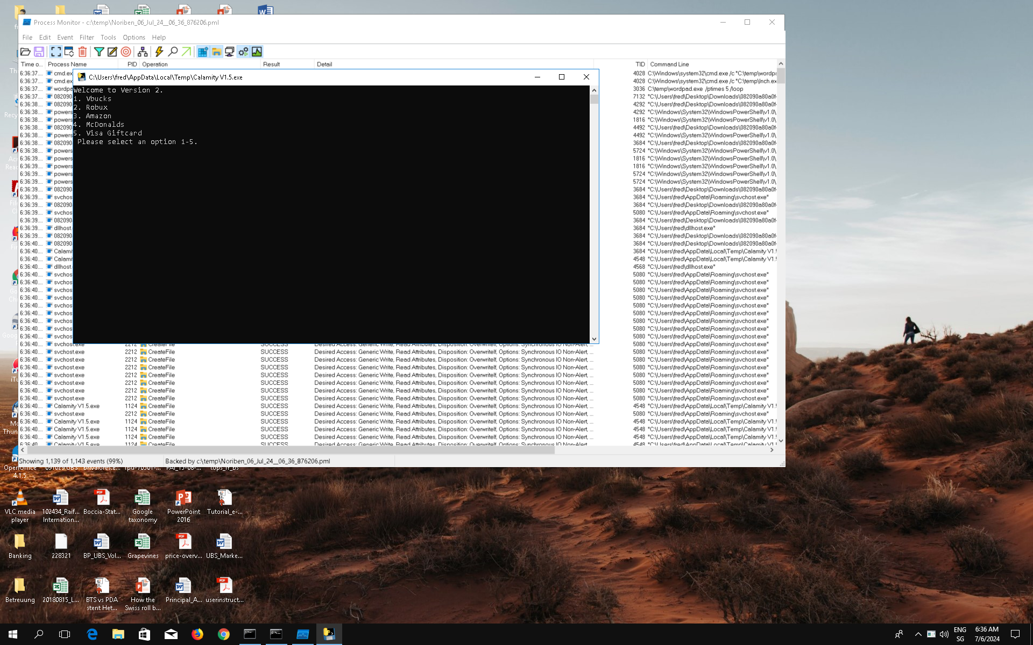Viewport: 1033px width, 645px height.
Task: Select the userinstruct PDF desktop icon
Action: [224, 591]
